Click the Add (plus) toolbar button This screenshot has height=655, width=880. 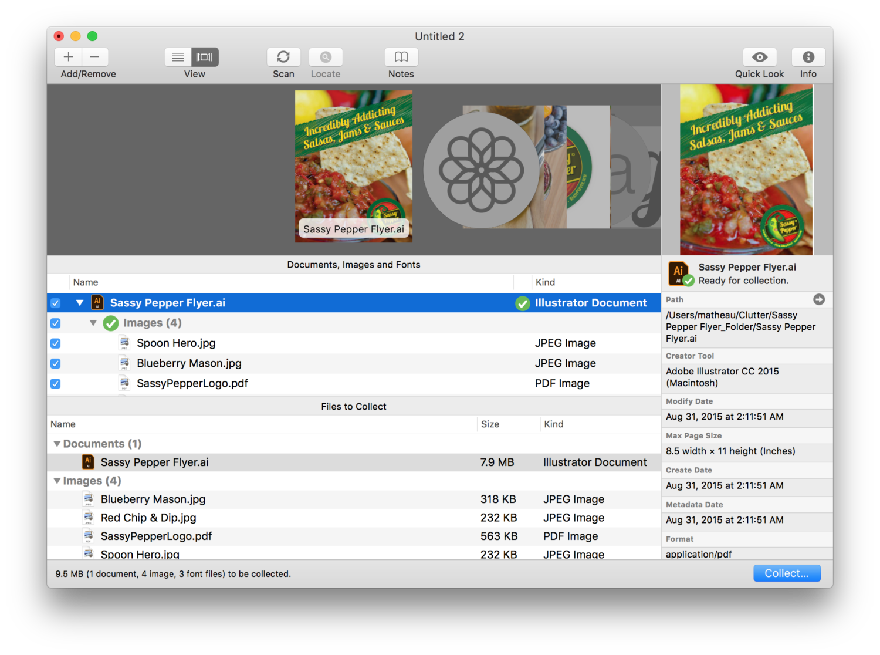(68, 57)
